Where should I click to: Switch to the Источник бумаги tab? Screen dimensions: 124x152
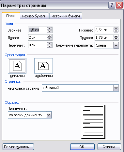(x=66, y=16)
